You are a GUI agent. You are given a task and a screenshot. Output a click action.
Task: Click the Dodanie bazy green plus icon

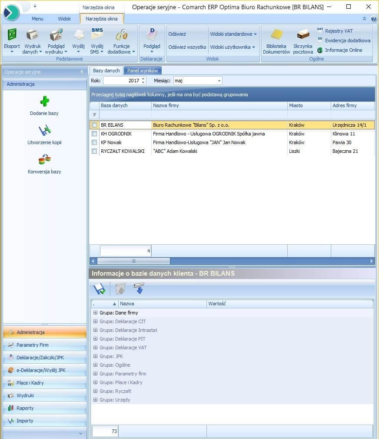pos(44,101)
